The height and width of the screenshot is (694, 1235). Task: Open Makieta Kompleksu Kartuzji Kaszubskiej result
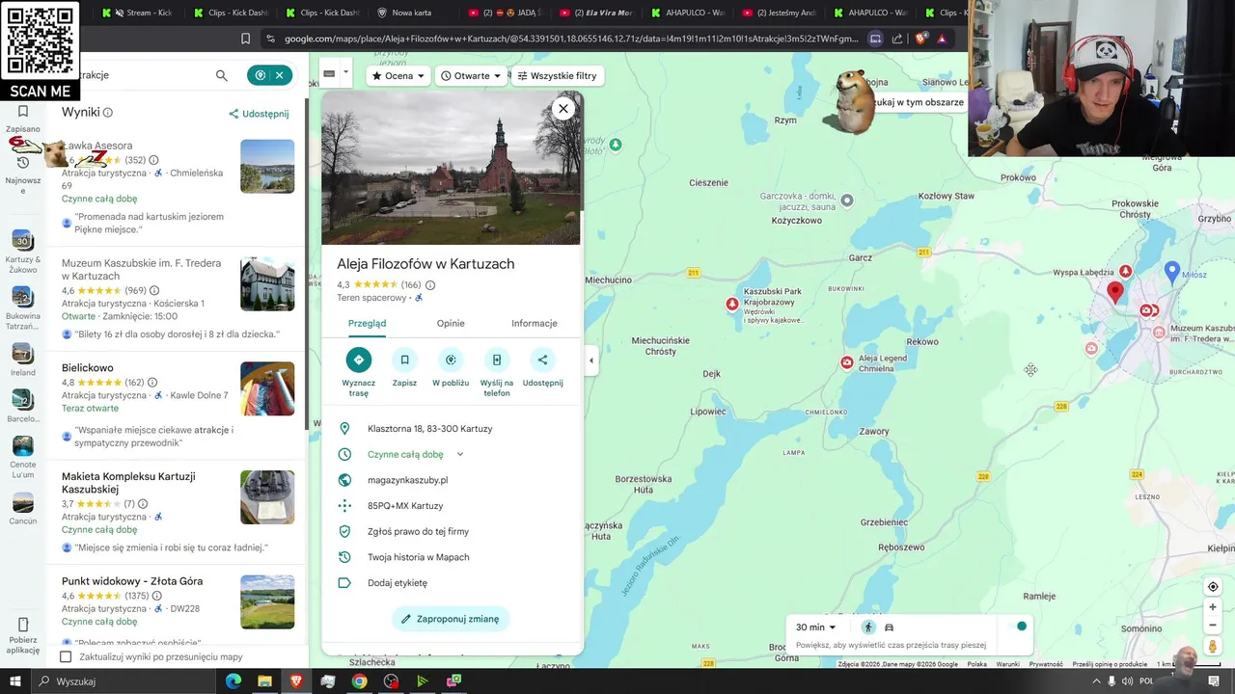[x=178, y=511]
